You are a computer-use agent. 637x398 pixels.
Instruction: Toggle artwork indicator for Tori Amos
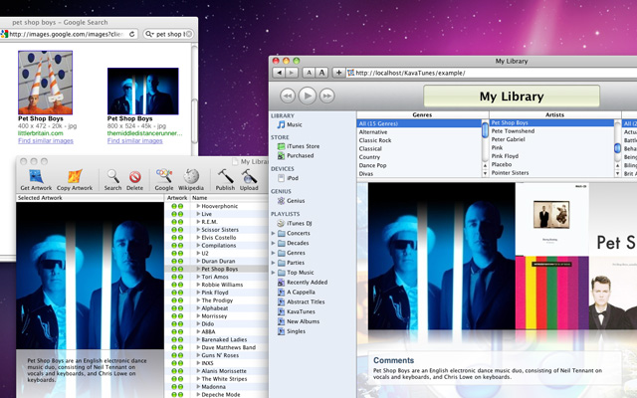pyautogui.click(x=177, y=278)
